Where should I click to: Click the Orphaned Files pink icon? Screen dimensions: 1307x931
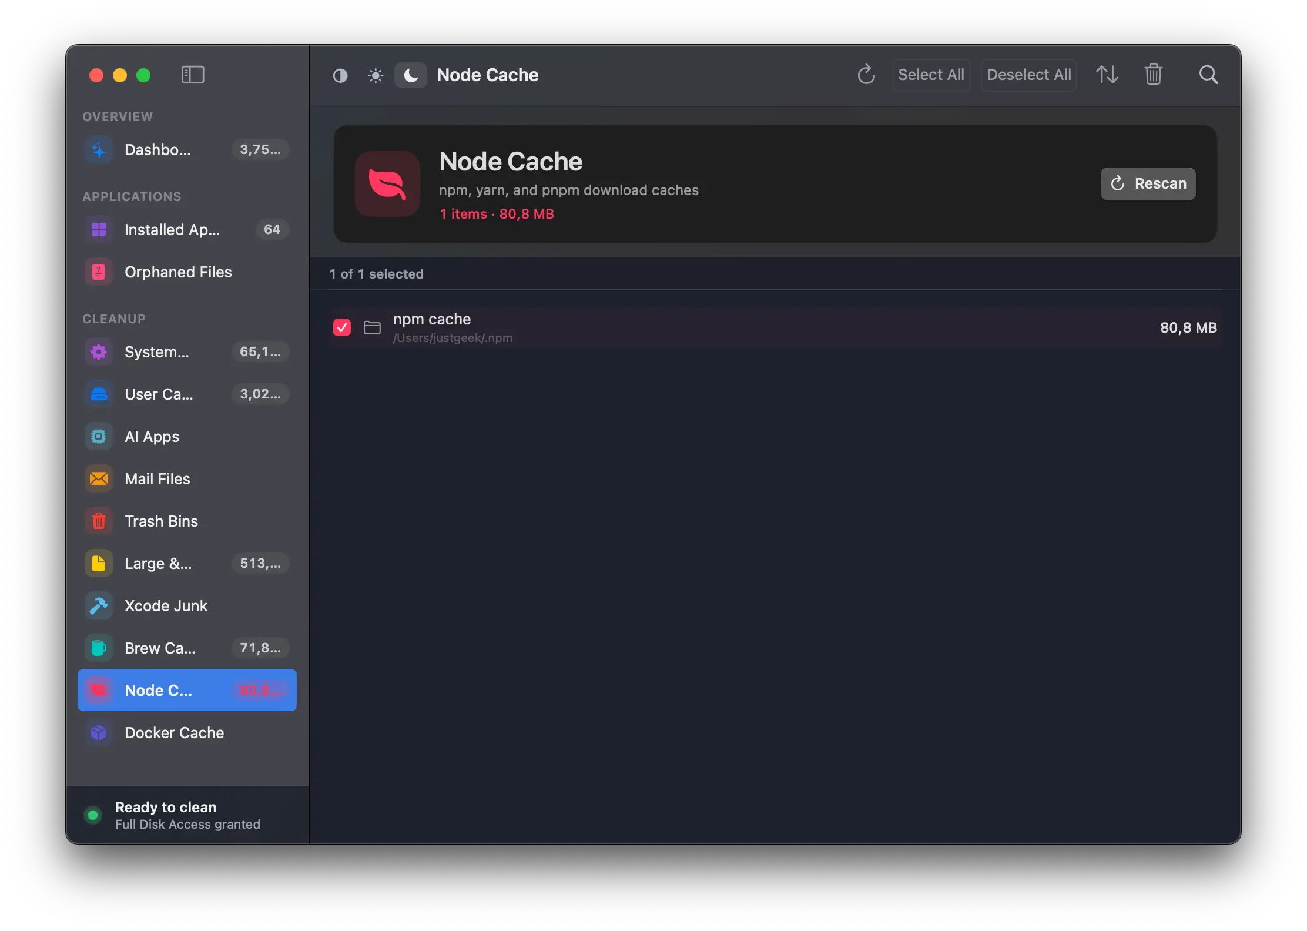(x=99, y=272)
